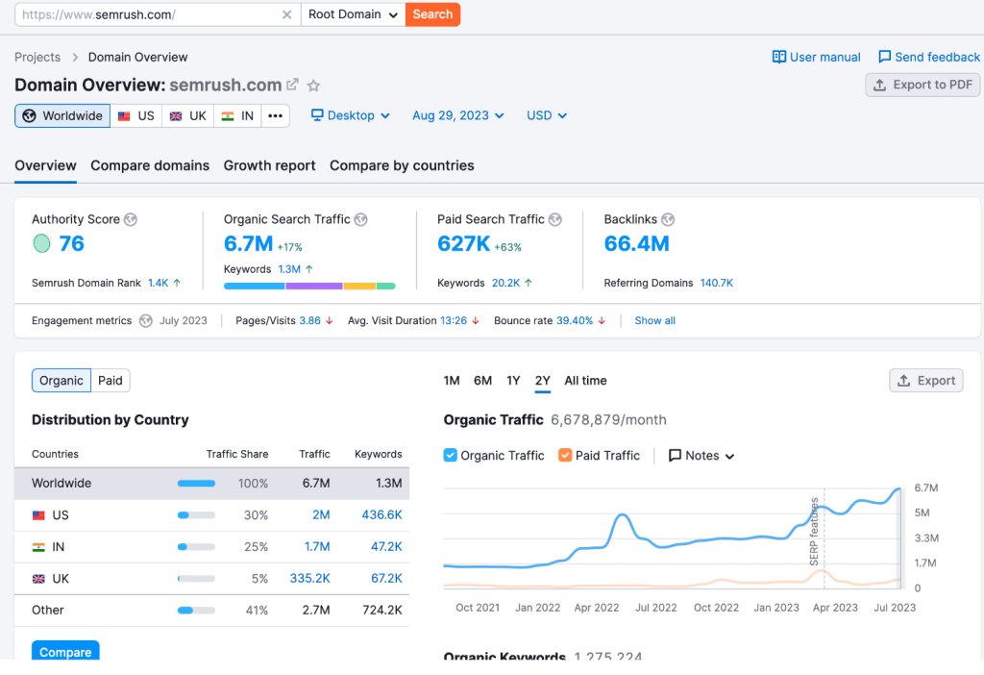Screen dimensions: 984x675
Task: Select Worldwide database
Action: click(62, 115)
